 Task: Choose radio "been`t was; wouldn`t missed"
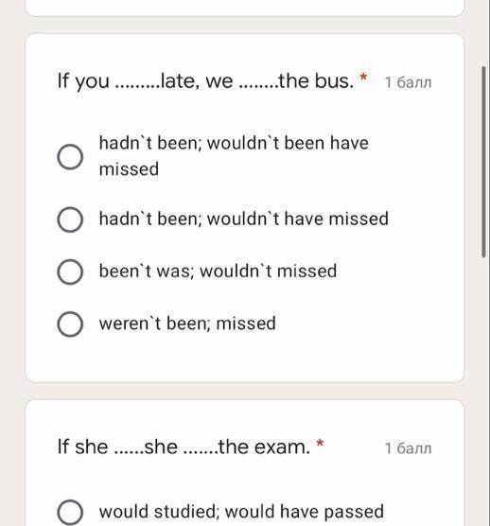pos(70,272)
